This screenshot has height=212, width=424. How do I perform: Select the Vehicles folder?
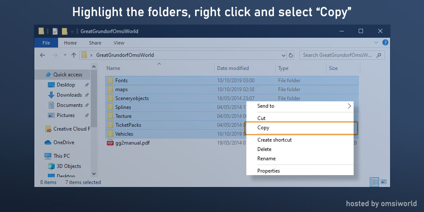click(x=124, y=134)
